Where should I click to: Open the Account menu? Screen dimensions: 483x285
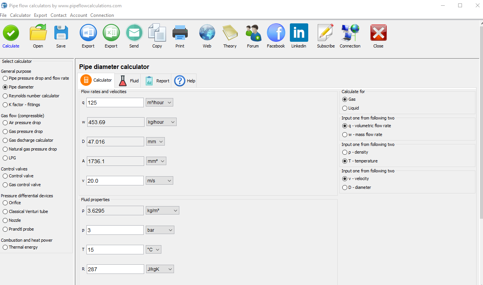tap(78, 15)
